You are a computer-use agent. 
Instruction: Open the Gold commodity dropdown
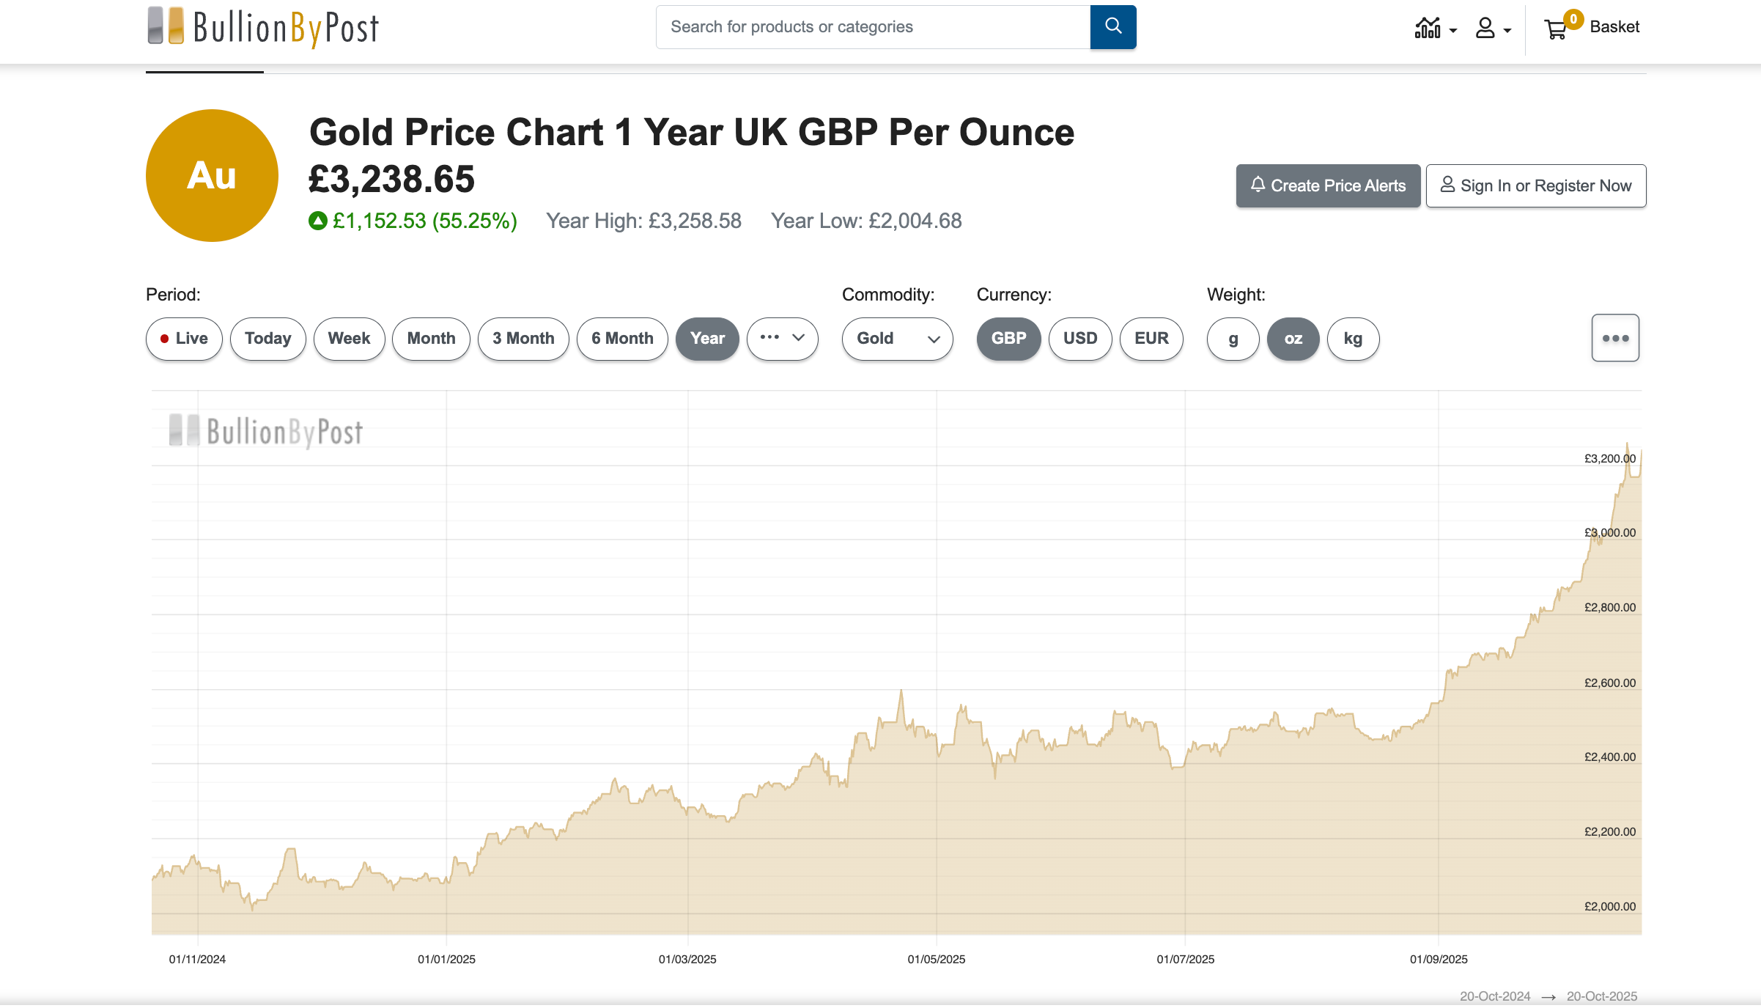[x=896, y=339]
